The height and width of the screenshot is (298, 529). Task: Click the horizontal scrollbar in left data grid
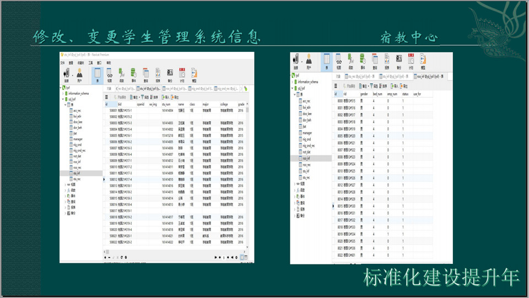coord(165,252)
